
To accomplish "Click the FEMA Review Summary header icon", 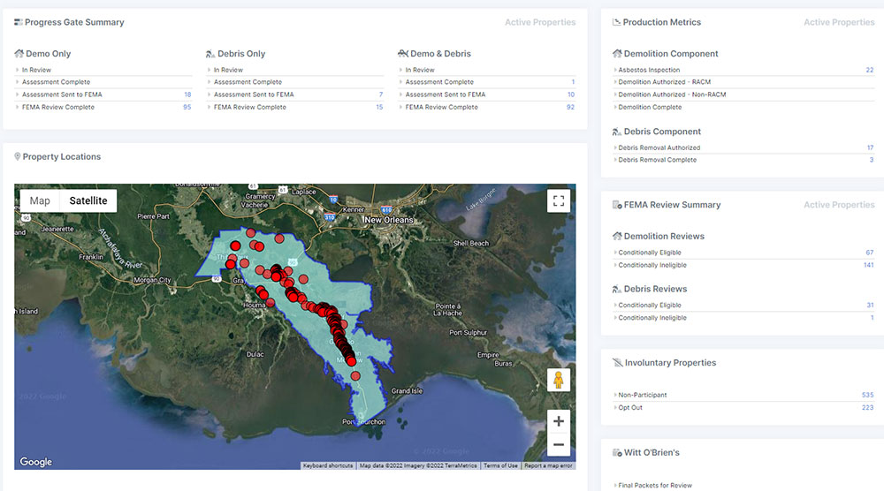I will coord(617,205).
